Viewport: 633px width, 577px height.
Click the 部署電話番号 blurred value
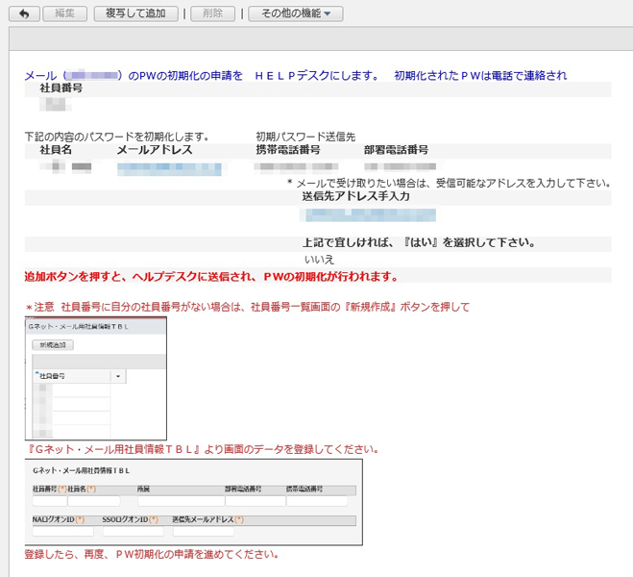[x=395, y=168]
